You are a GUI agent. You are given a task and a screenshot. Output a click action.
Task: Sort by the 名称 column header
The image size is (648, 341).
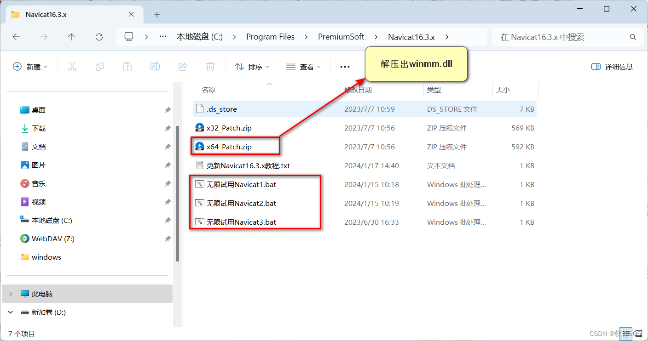pyautogui.click(x=208, y=90)
